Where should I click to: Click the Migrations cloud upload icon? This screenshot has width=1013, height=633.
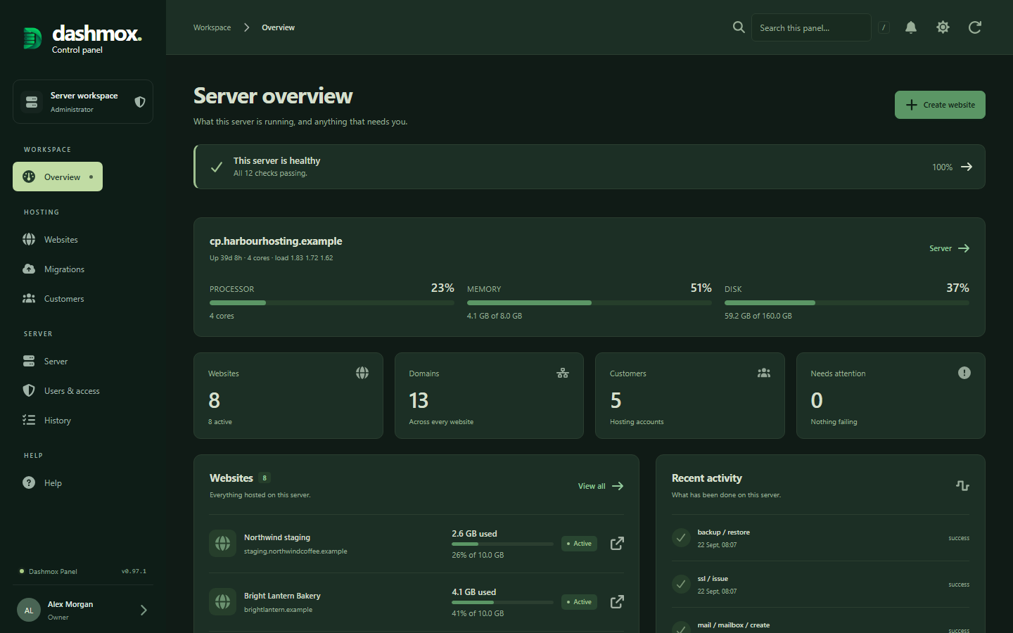pyautogui.click(x=29, y=269)
